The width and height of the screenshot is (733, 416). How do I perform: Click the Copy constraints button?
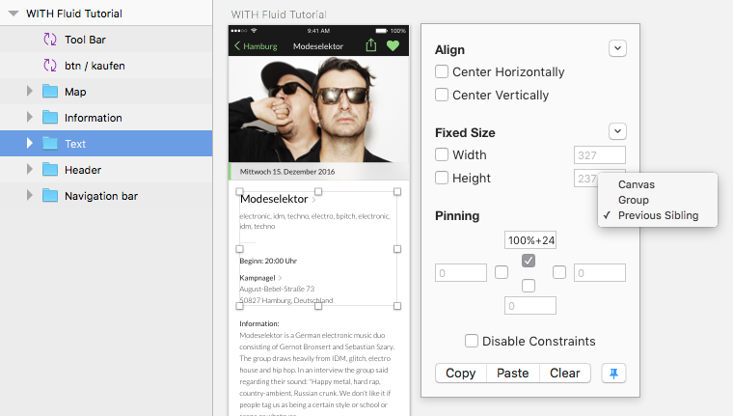tap(460, 373)
